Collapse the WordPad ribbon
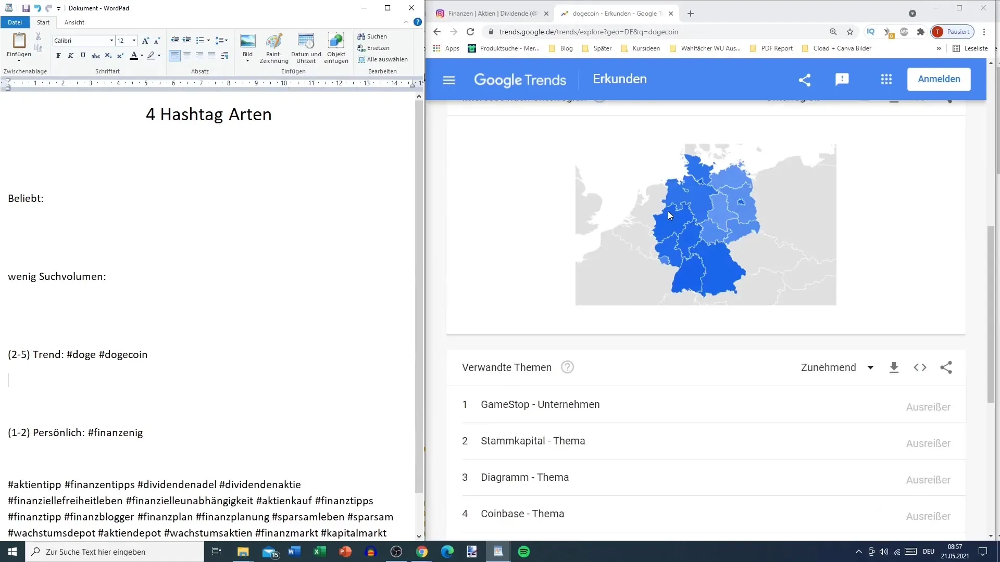 coord(406,22)
